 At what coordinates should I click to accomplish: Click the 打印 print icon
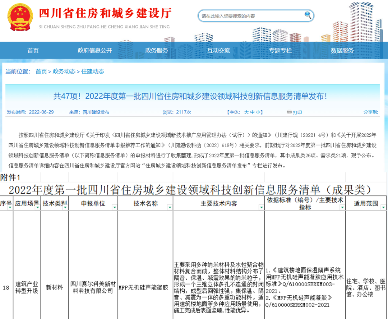coord(290,112)
